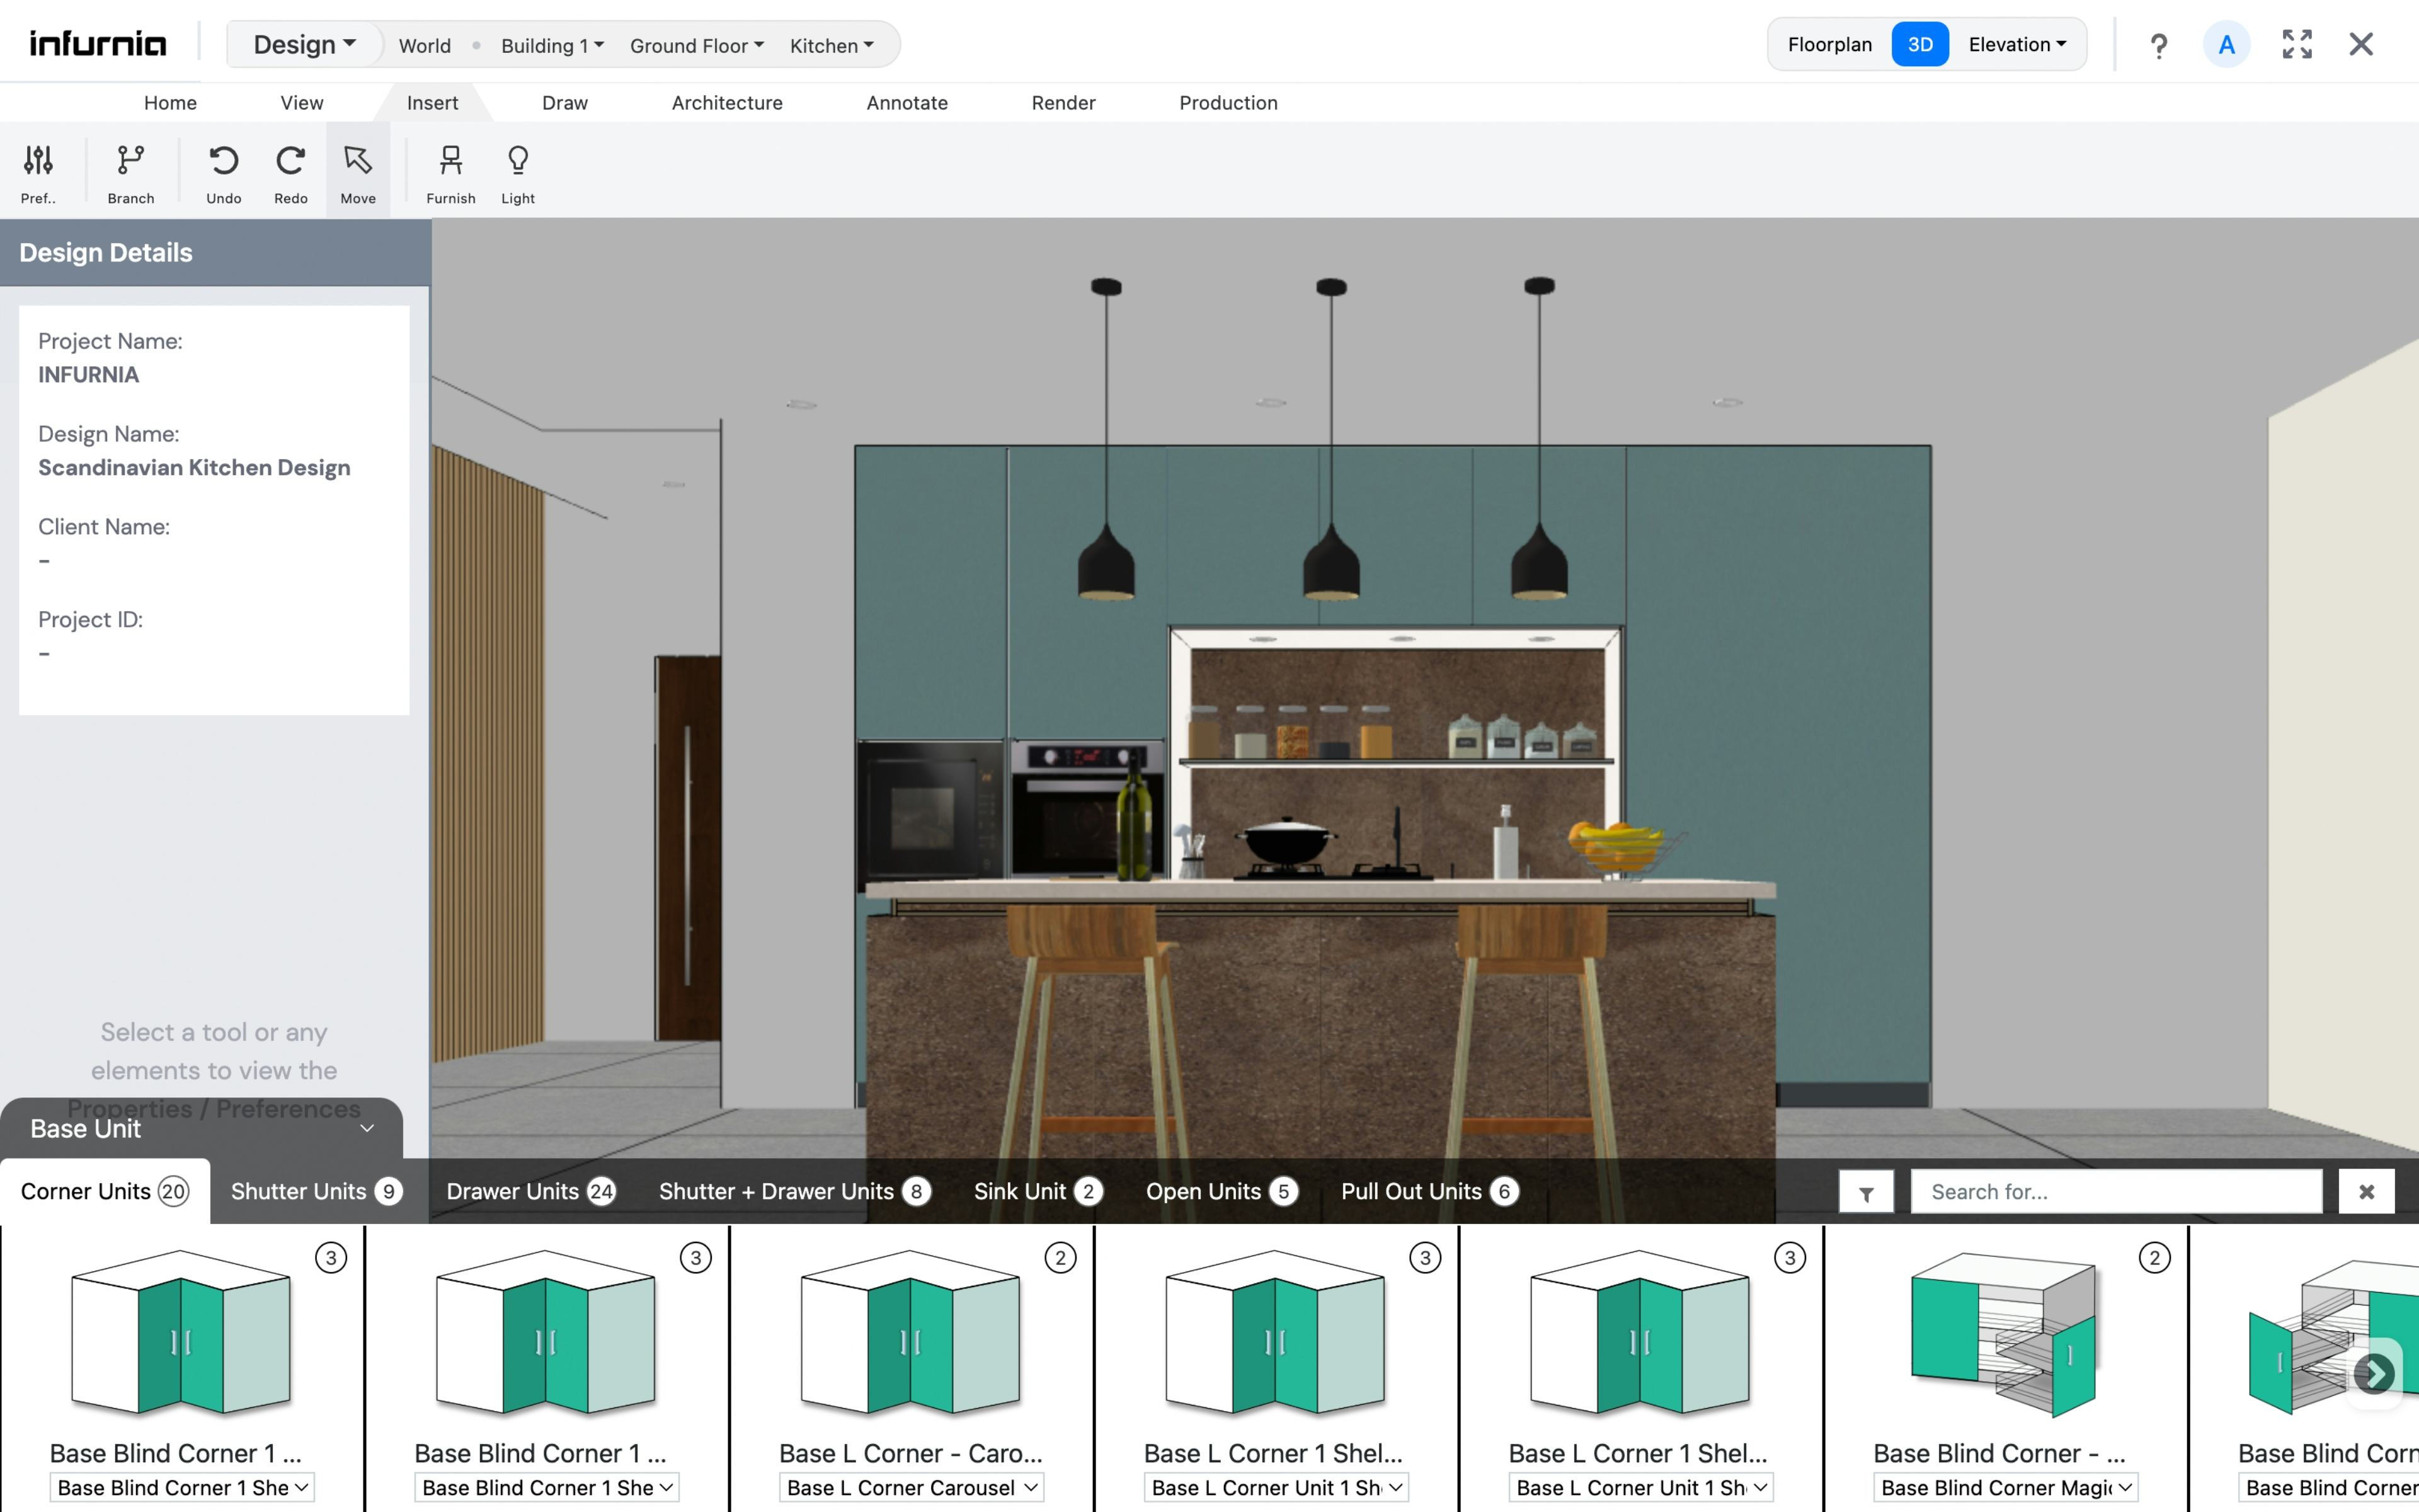Open the Render menu
This screenshot has width=2419, height=1512.
pos(1063,102)
